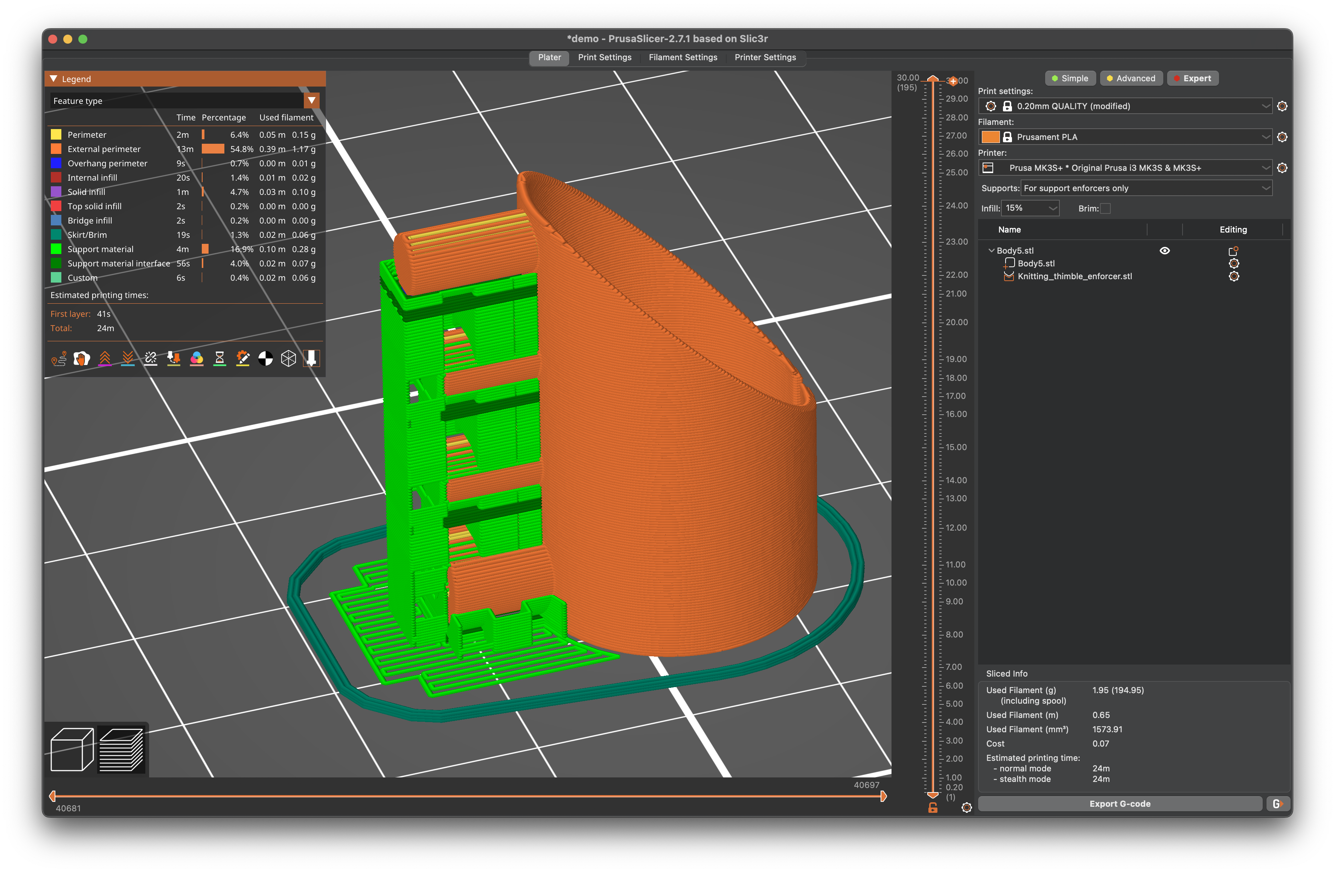Toggle tool marker nozzle icon

[x=311, y=359]
